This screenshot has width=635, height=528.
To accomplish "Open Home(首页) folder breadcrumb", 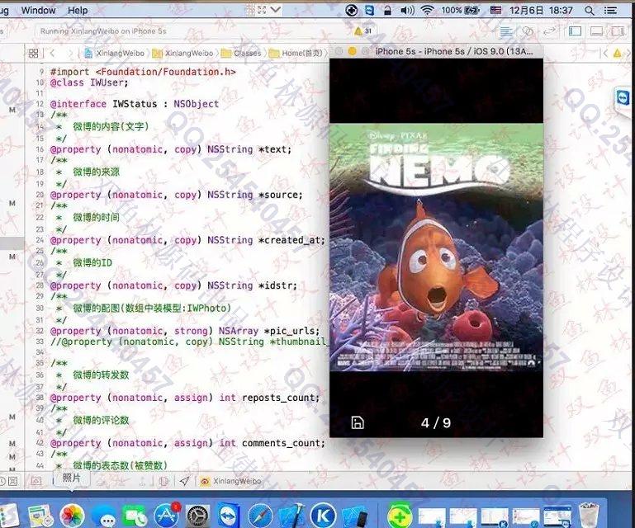I will pos(296,53).
